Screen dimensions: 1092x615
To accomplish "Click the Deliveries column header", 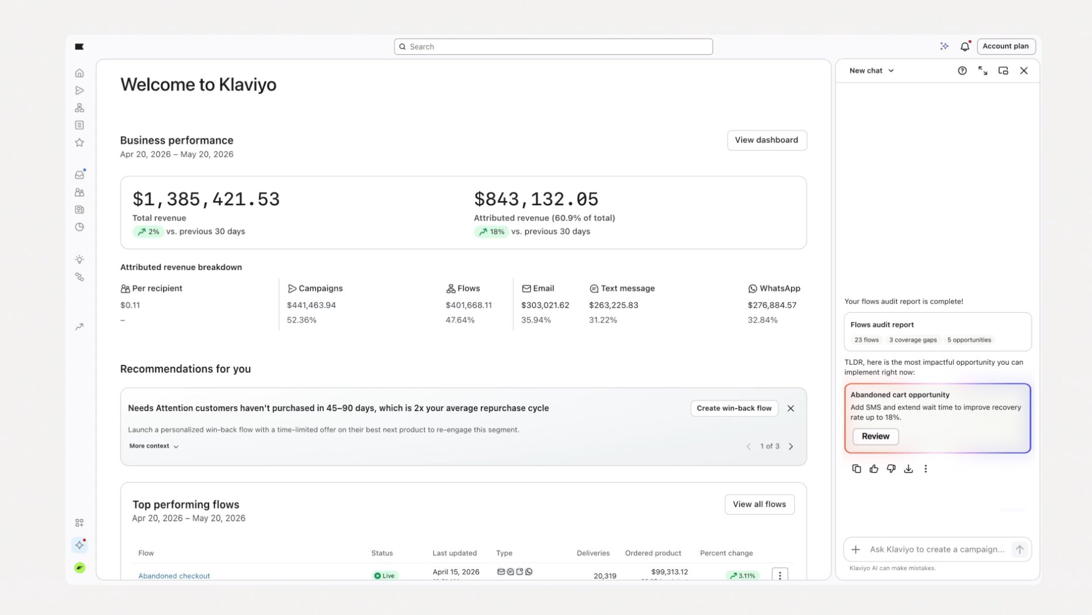I will click(x=593, y=553).
